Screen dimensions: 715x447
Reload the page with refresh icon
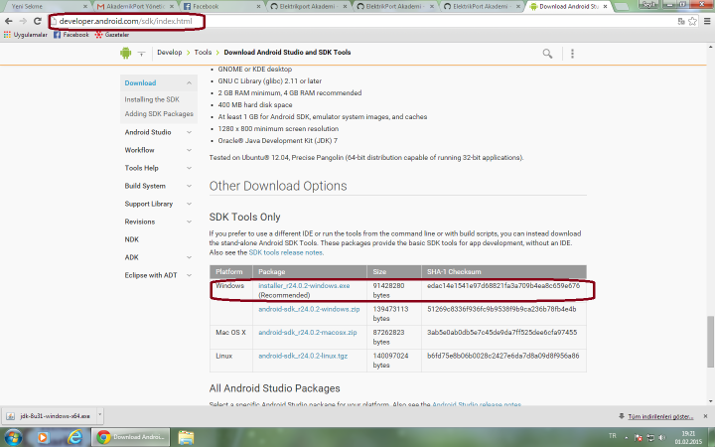point(38,21)
